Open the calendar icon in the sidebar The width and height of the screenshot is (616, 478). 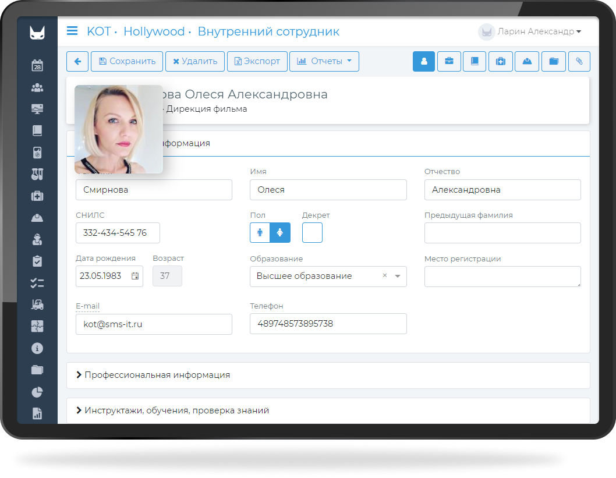tap(37, 65)
